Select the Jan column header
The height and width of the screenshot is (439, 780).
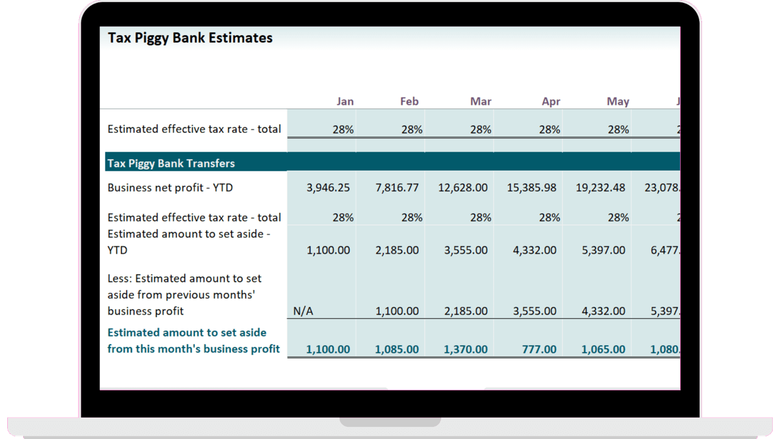345,101
